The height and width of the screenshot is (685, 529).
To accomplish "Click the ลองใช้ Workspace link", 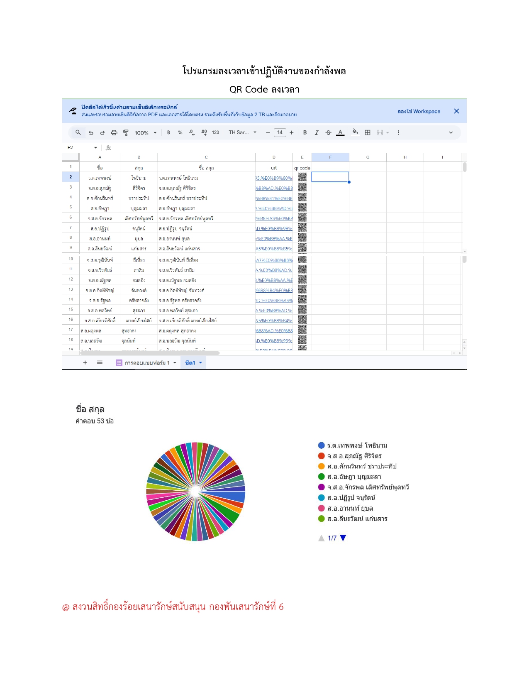I will coord(419,111).
